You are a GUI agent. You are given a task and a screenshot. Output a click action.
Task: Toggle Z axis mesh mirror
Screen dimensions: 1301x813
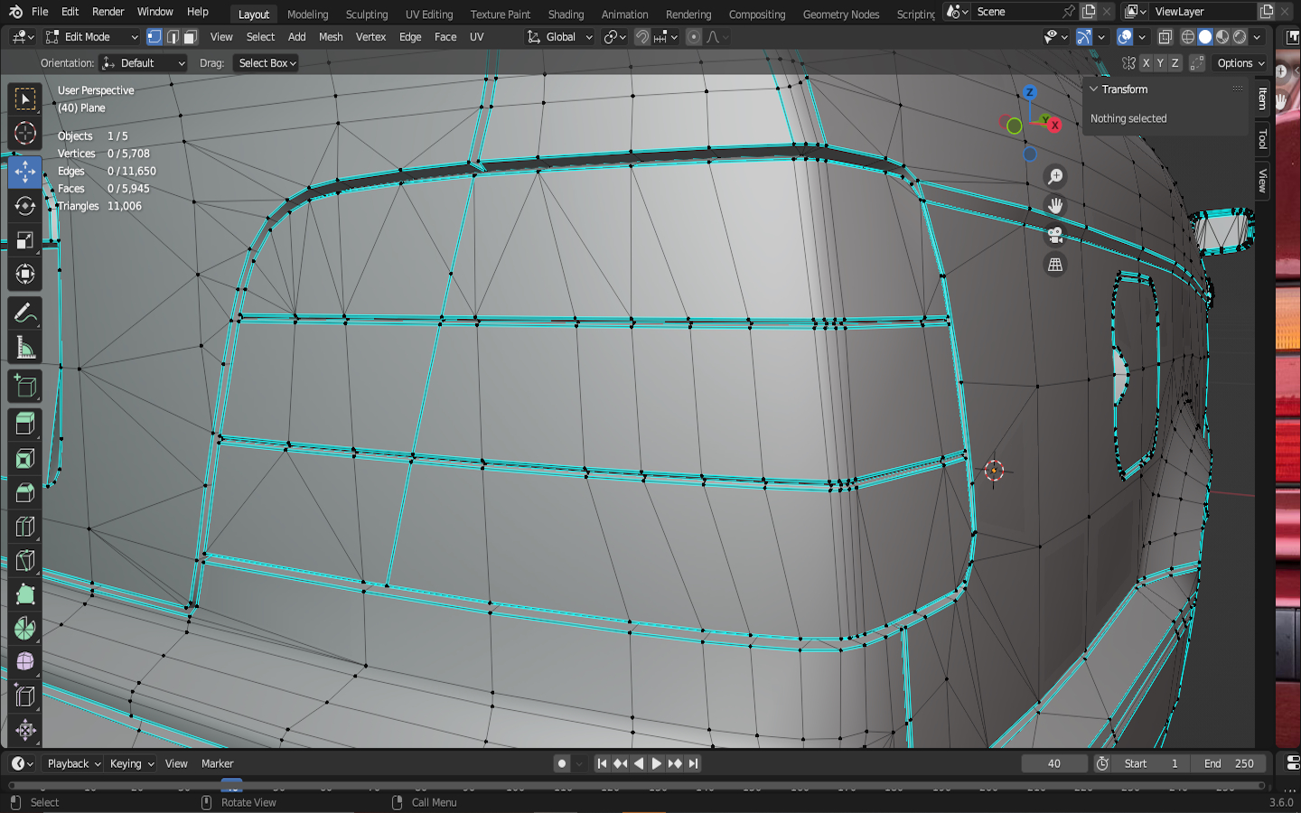point(1175,63)
